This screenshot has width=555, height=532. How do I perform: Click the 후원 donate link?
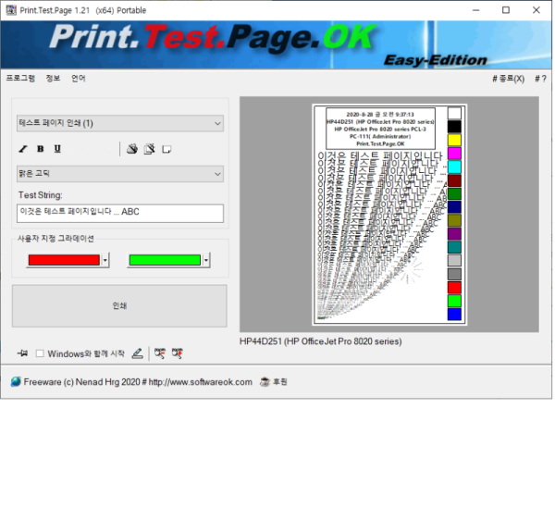point(280,382)
